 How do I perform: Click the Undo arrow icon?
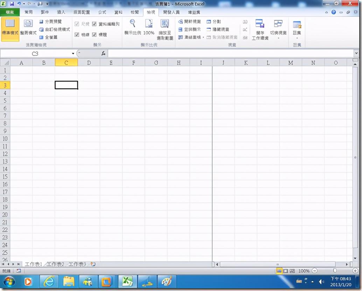pos(19,4)
